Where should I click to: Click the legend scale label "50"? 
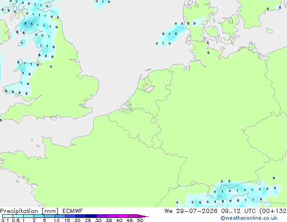coord(140,220)
